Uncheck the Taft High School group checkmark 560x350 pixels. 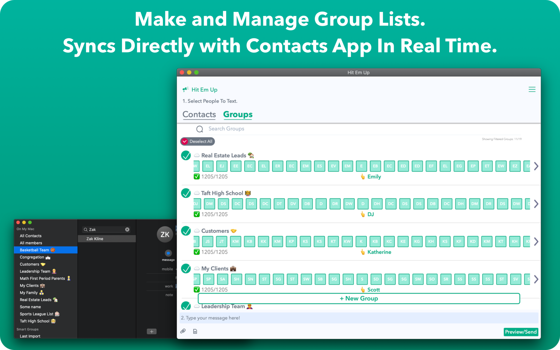(186, 193)
